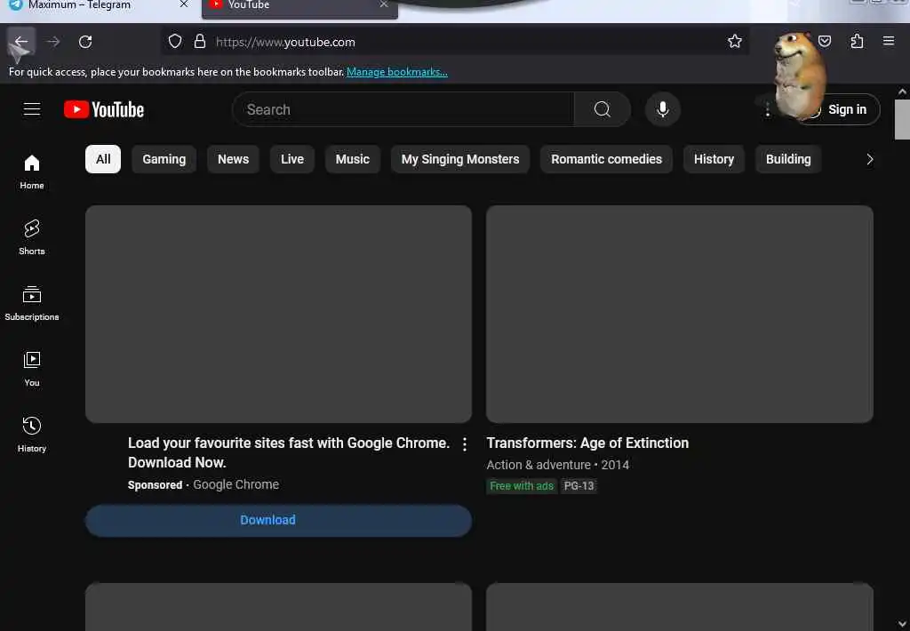Show more filter chips with right chevron

click(x=869, y=159)
